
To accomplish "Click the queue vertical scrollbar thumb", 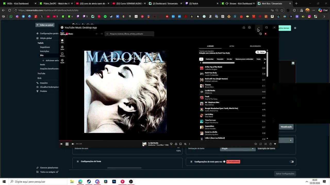I will click(x=267, y=64).
